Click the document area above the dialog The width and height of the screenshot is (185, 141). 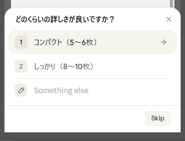pos(90,3)
